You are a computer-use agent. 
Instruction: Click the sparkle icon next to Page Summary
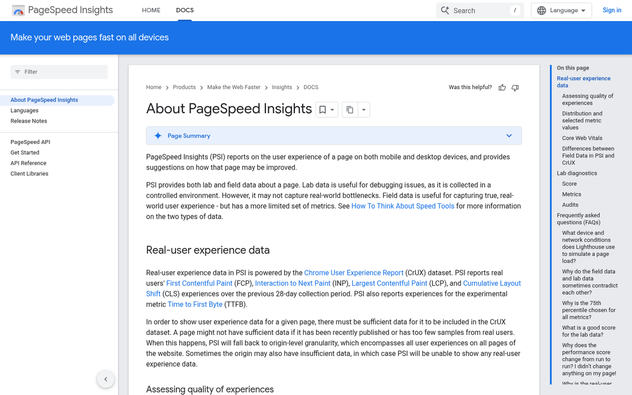click(158, 135)
